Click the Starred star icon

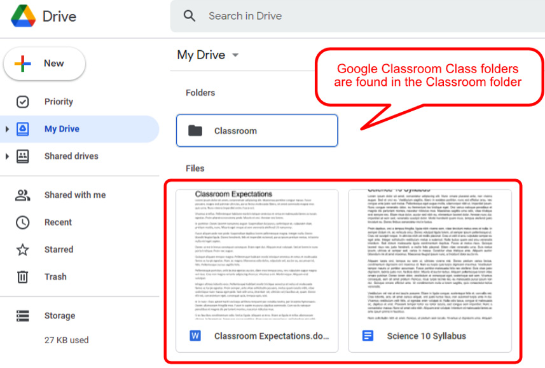(x=23, y=250)
